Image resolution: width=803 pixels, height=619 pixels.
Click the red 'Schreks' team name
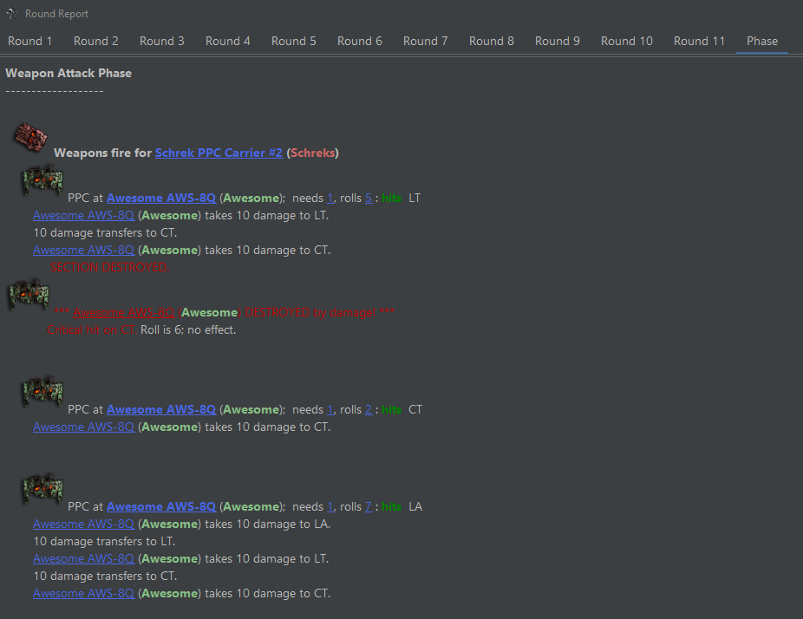pos(312,153)
